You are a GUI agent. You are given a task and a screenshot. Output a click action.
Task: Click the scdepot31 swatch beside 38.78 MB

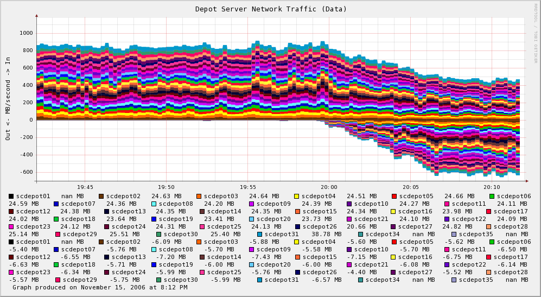click(260, 234)
